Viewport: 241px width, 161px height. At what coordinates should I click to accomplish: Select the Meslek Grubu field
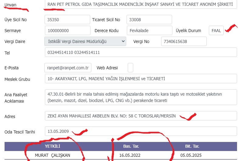pyautogui.click(x=141, y=79)
